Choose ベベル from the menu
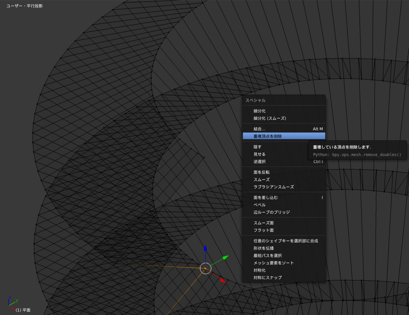409x315 pixels. pyautogui.click(x=284, y=205)
